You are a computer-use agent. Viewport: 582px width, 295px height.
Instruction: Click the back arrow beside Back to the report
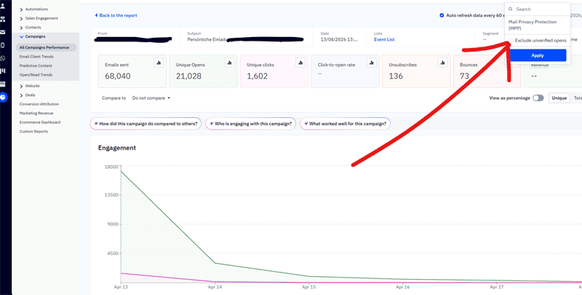[x=96, y=15]
